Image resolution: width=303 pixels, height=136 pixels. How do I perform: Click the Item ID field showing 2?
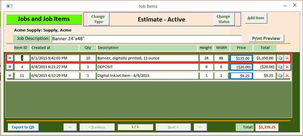point(22,58)
